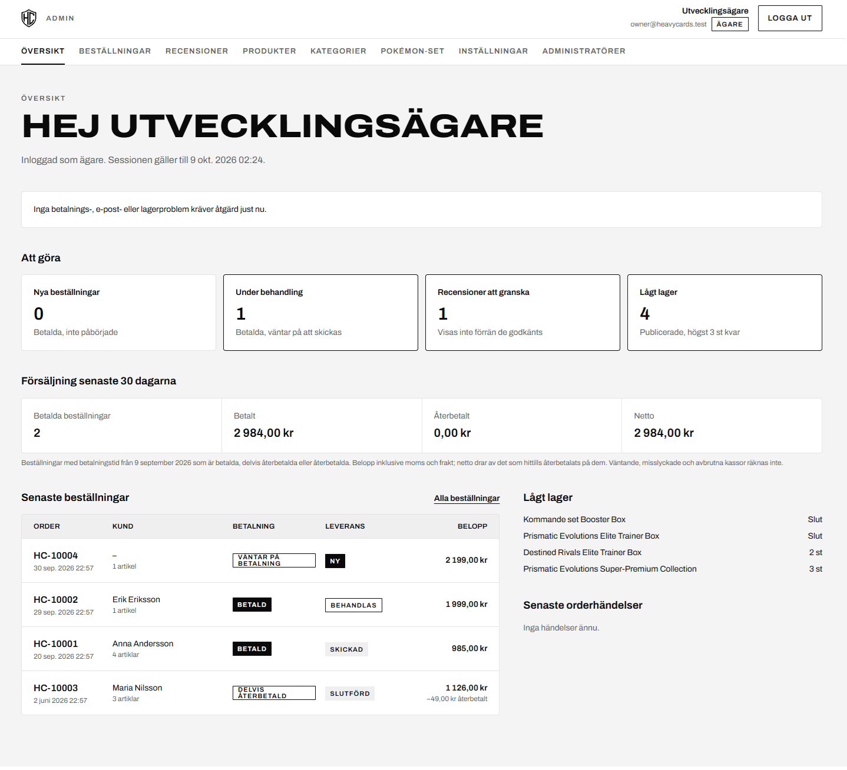Image resolution: width=847 pixels, height=770 pixels.
Task: Select Prismatic Evolutions Super-Premium Collection
Action: point(610,569)
